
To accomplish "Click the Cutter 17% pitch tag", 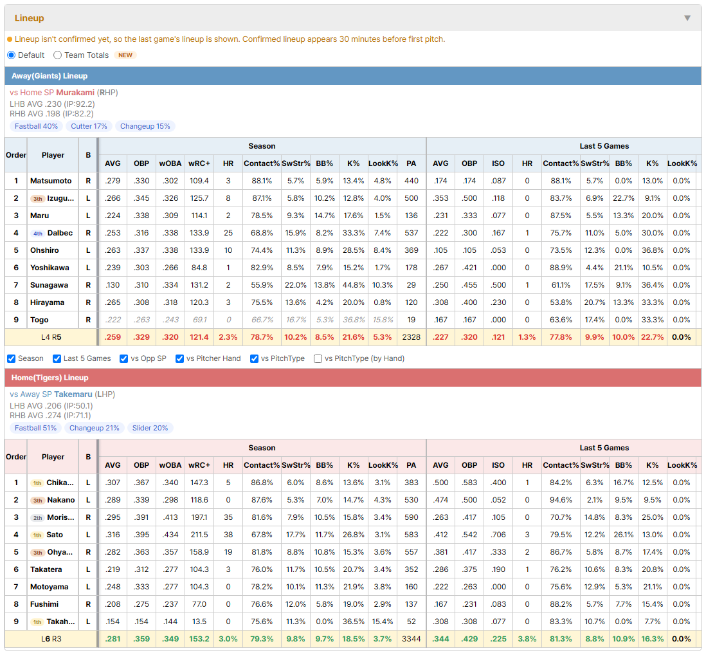I will pyautogui.click(x=89, y=126).
